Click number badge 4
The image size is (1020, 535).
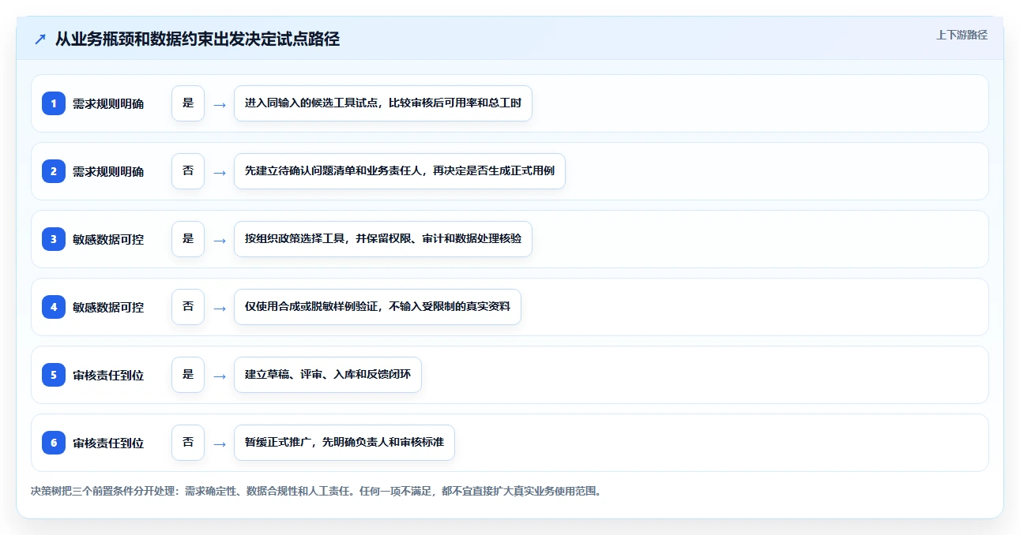54,307
